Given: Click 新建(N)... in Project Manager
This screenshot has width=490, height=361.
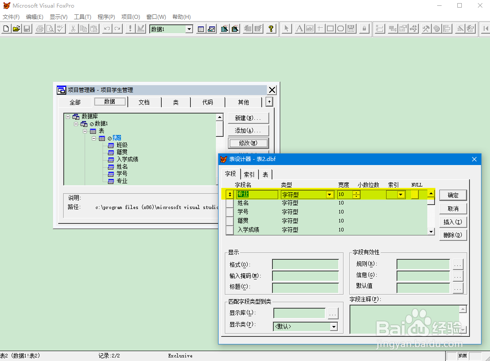Looking at the screenshot, I should 248,118.
